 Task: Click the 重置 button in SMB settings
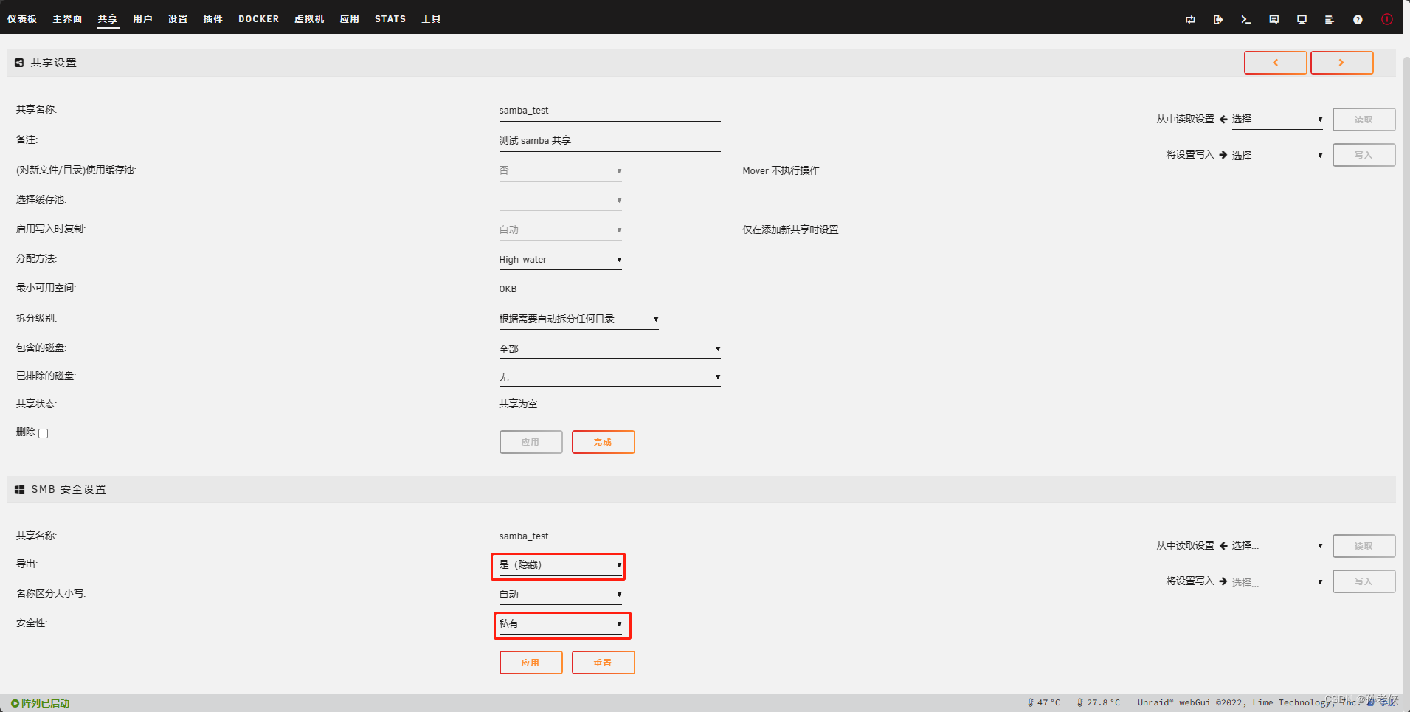pos(603,662)
